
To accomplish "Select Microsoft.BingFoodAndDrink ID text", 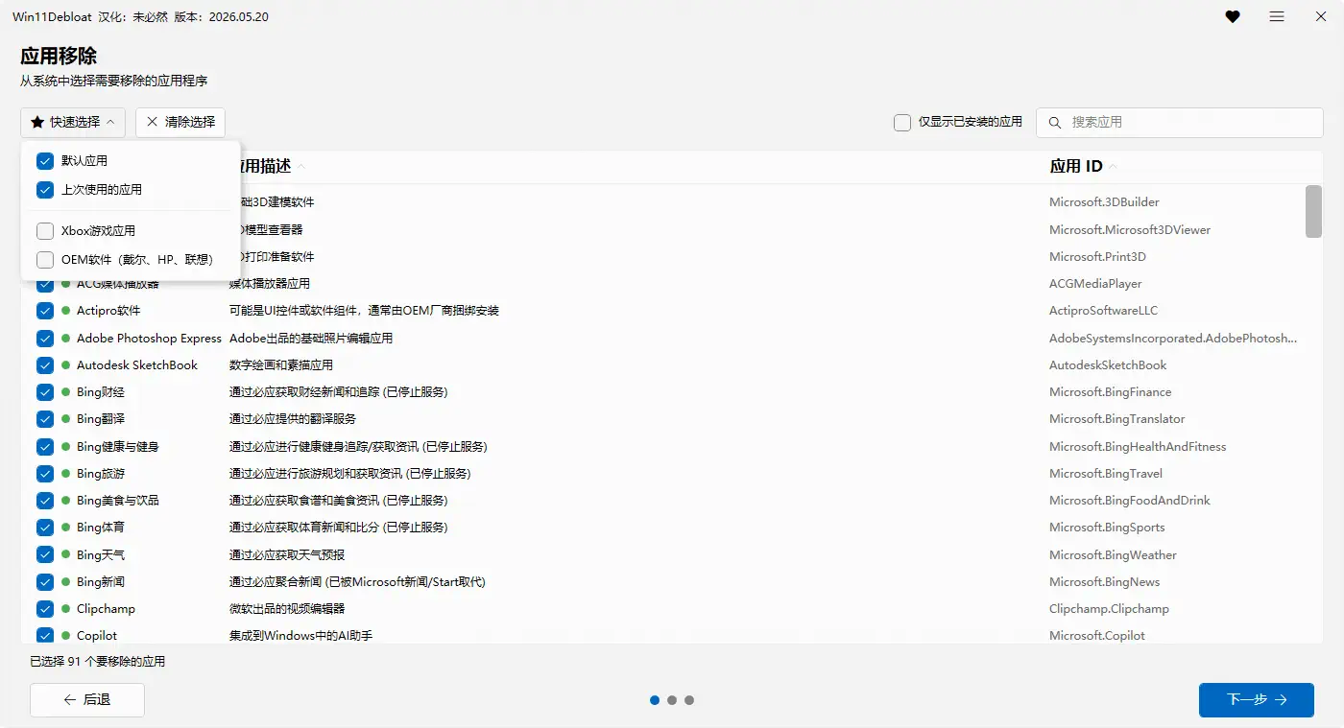I will [x=1130, y=501].
